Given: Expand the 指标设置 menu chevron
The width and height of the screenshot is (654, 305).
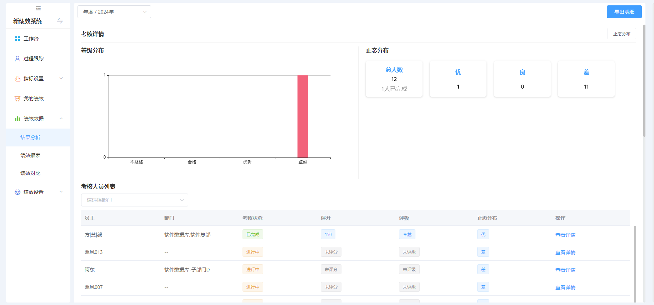Looking at the screenshot, I should pos(61,79).
